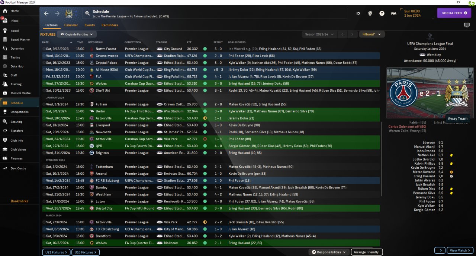Sort fixtures by the Date column header
476x256 pixels.
point(45,42)
